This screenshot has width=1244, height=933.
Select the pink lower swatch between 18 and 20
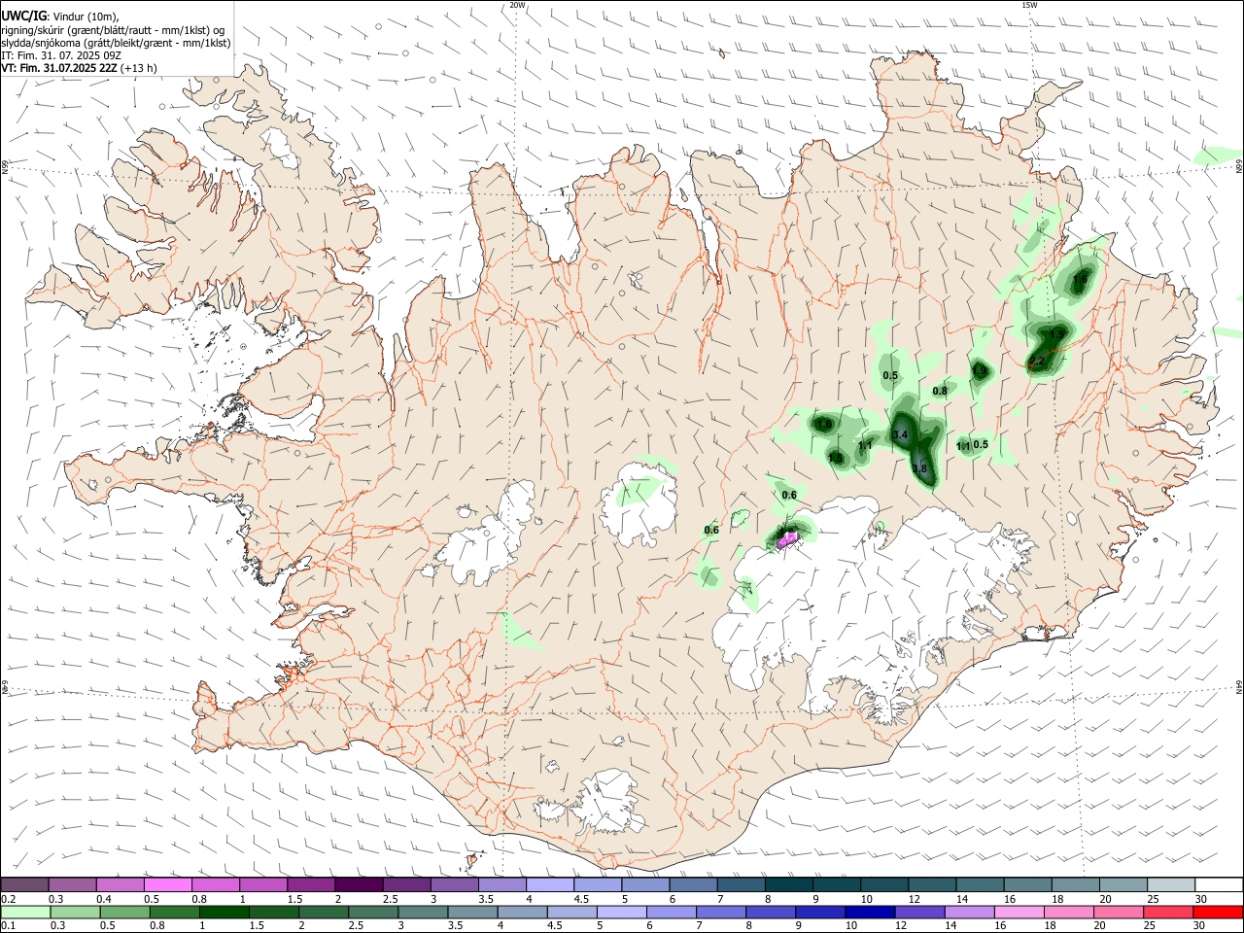(x=1069, y=912)
